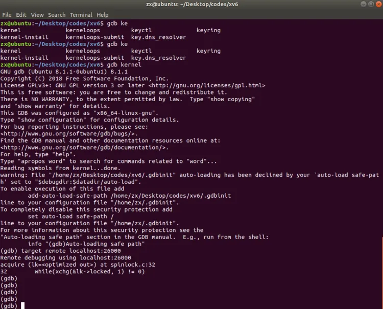383x309 pixels.
Task: Click 'keyring' in the first completion list
Action: (208, 30)
